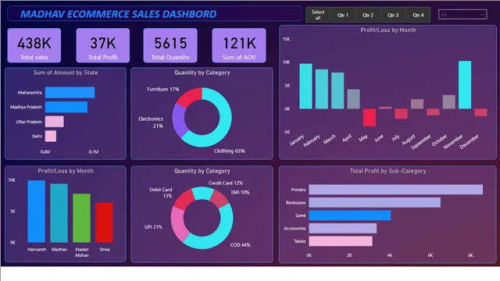500x281 pixels.
Task: Select the UPI 21% donut segment
Action: [178, 225]
